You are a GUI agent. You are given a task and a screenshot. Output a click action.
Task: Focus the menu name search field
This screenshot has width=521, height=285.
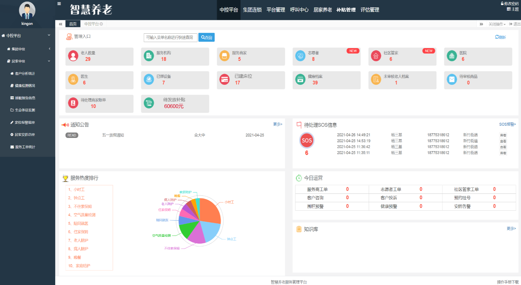pyautogui.click(x=170, y=37)
